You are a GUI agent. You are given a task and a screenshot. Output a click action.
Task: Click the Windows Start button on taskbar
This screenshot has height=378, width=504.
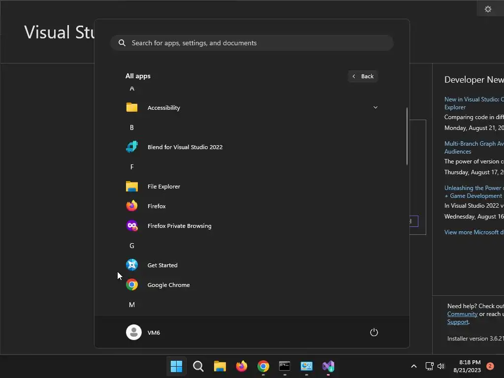pos(177,366)
